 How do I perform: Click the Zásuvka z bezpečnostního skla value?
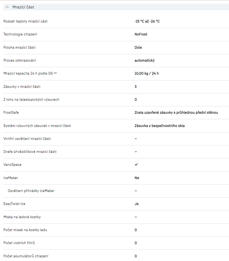(159, 126)
